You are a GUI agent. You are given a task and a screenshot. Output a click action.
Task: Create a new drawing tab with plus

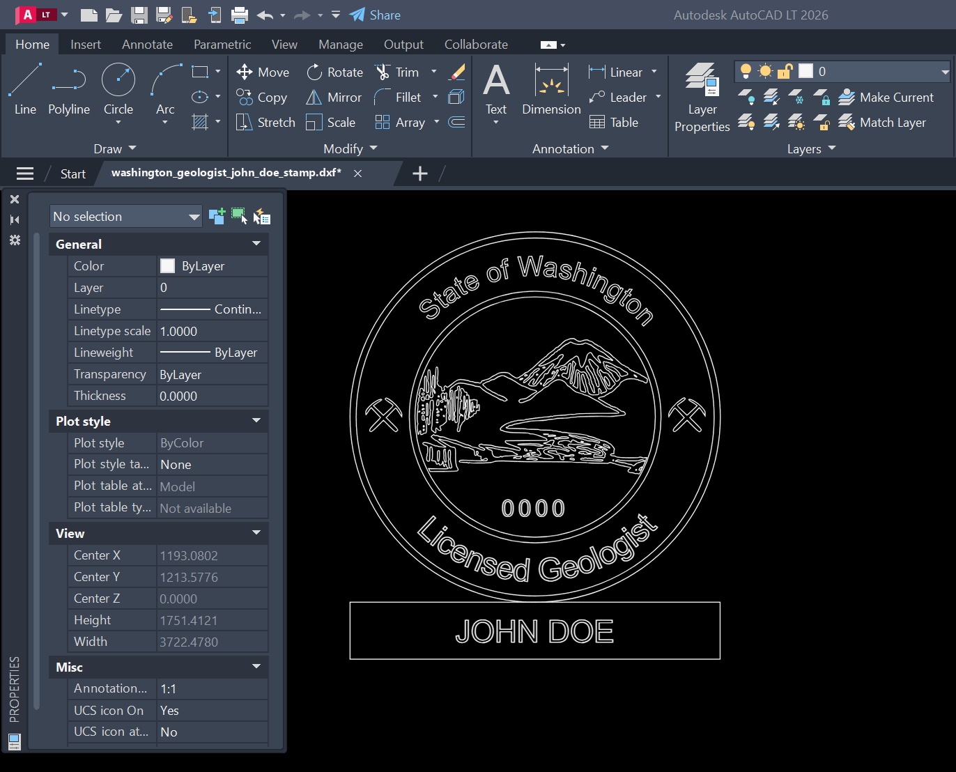pos(420,173)
